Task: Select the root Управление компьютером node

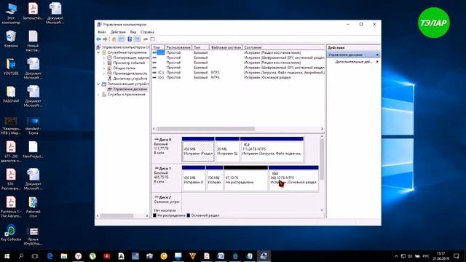Action: (x=123, y=47)
